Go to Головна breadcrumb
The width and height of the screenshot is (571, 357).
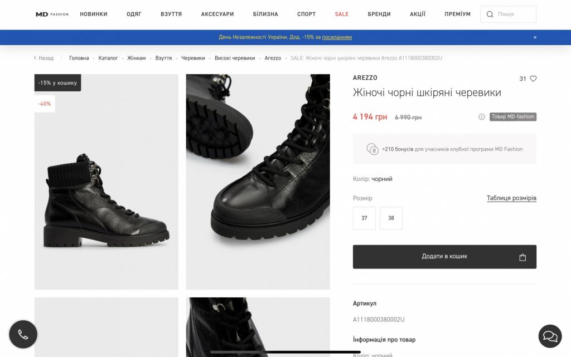(x=79, y=58)
